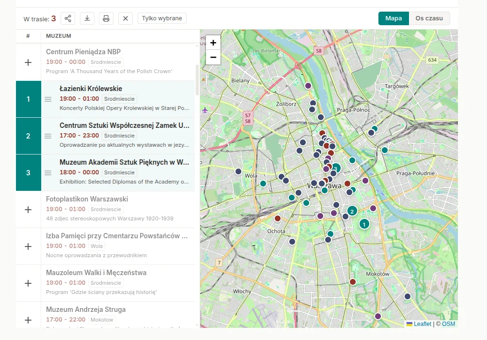The image size is (487, 340).
Task: Click the share route icon
Action: coord(68,18)
